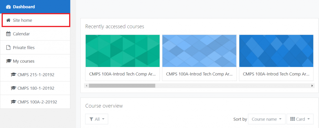Click the My courses graduation cap icon
The image size is (319, 128).
tap(9, 61)
